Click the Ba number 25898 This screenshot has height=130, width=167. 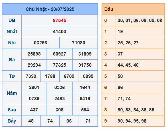(34, 54)
